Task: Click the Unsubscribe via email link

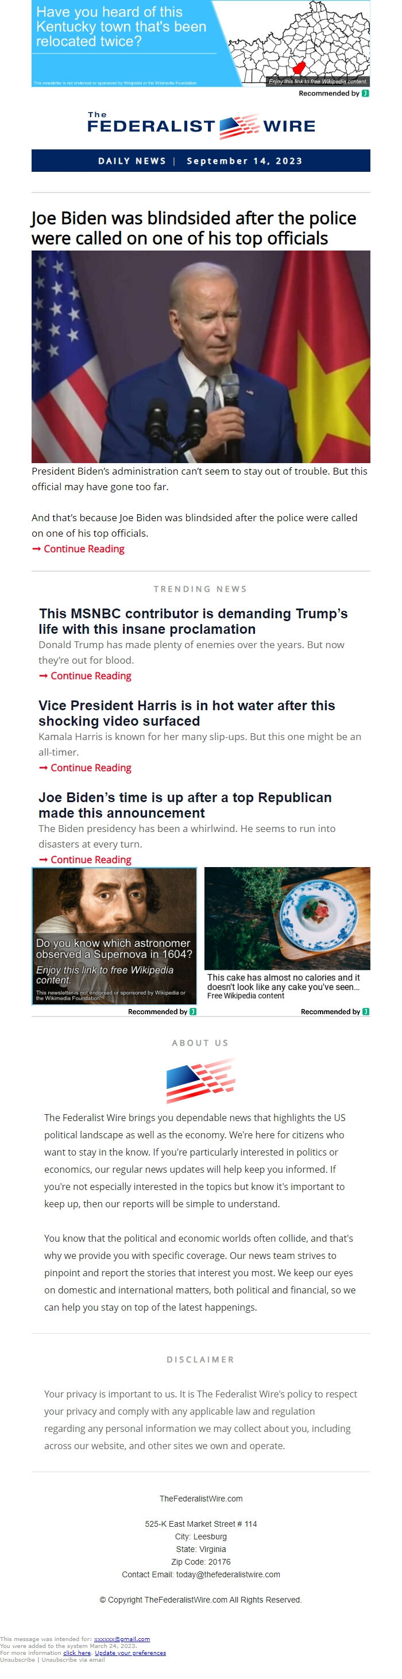Action: (72, 1659)
